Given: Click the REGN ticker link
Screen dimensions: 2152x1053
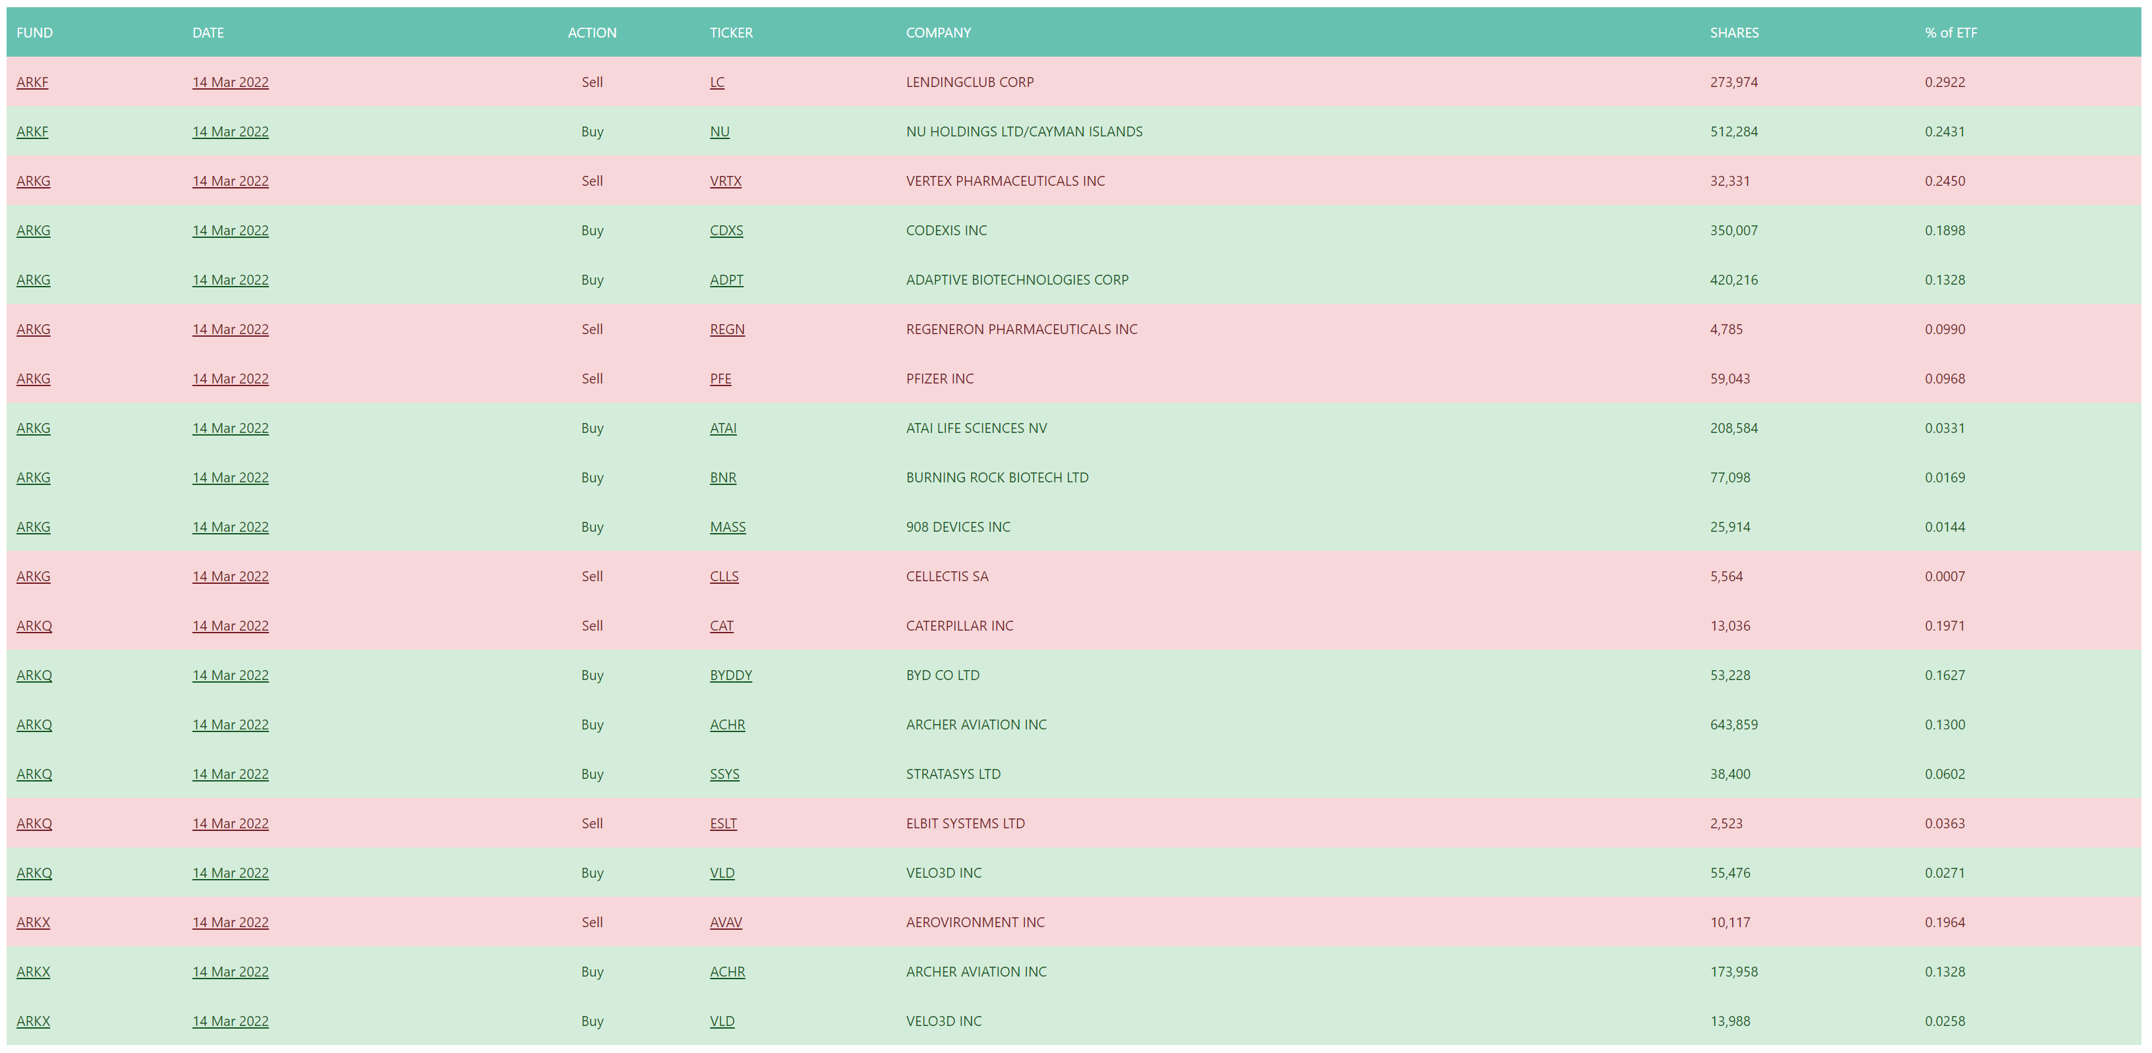Looking at the screenshot, I should (x=727, y=329).
